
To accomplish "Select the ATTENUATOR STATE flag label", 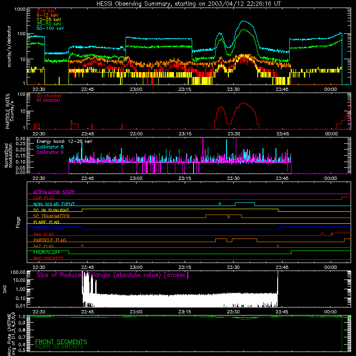I will (x=54, y=192).
